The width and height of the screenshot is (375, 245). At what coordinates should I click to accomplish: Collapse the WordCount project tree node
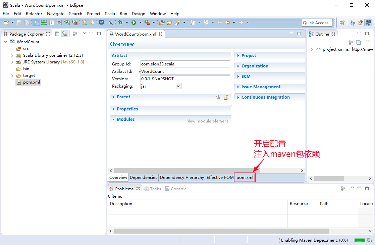[x=6, y=42]
